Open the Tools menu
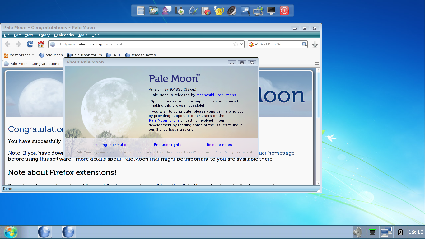This screenshot has height=239, width=425. point(83,35)
